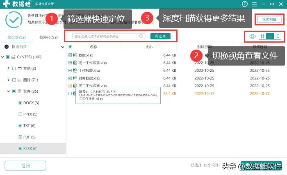Uncheck the PDF (5) checkbox

coord(20,137)
